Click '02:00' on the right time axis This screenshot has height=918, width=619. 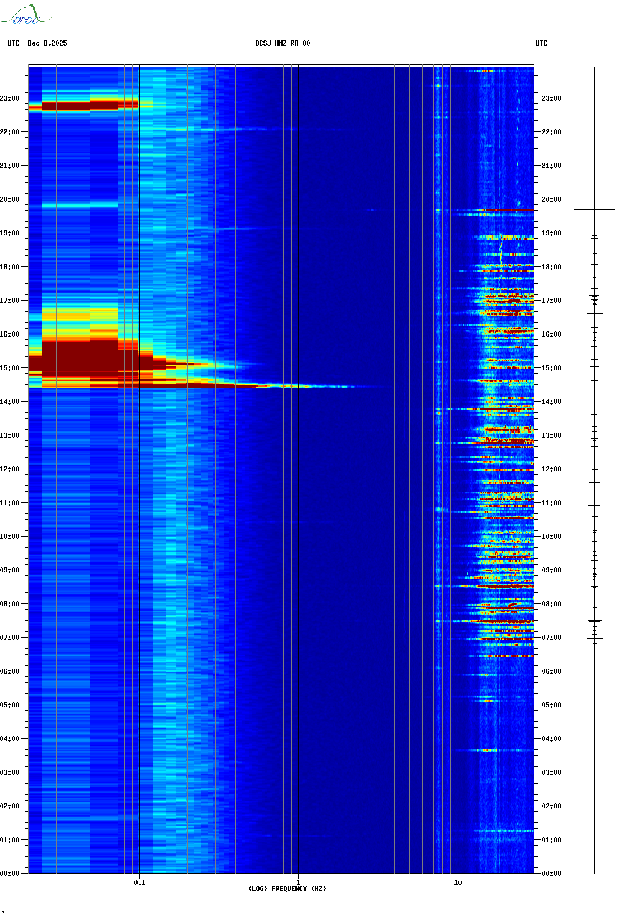pyautogui.click(x=552, y=806)
